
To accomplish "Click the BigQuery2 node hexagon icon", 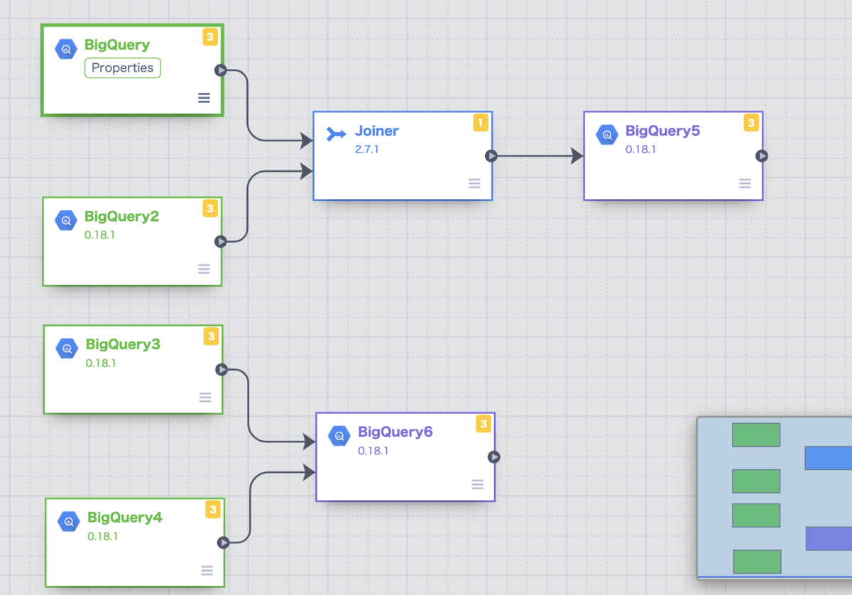I will [66, 220].
